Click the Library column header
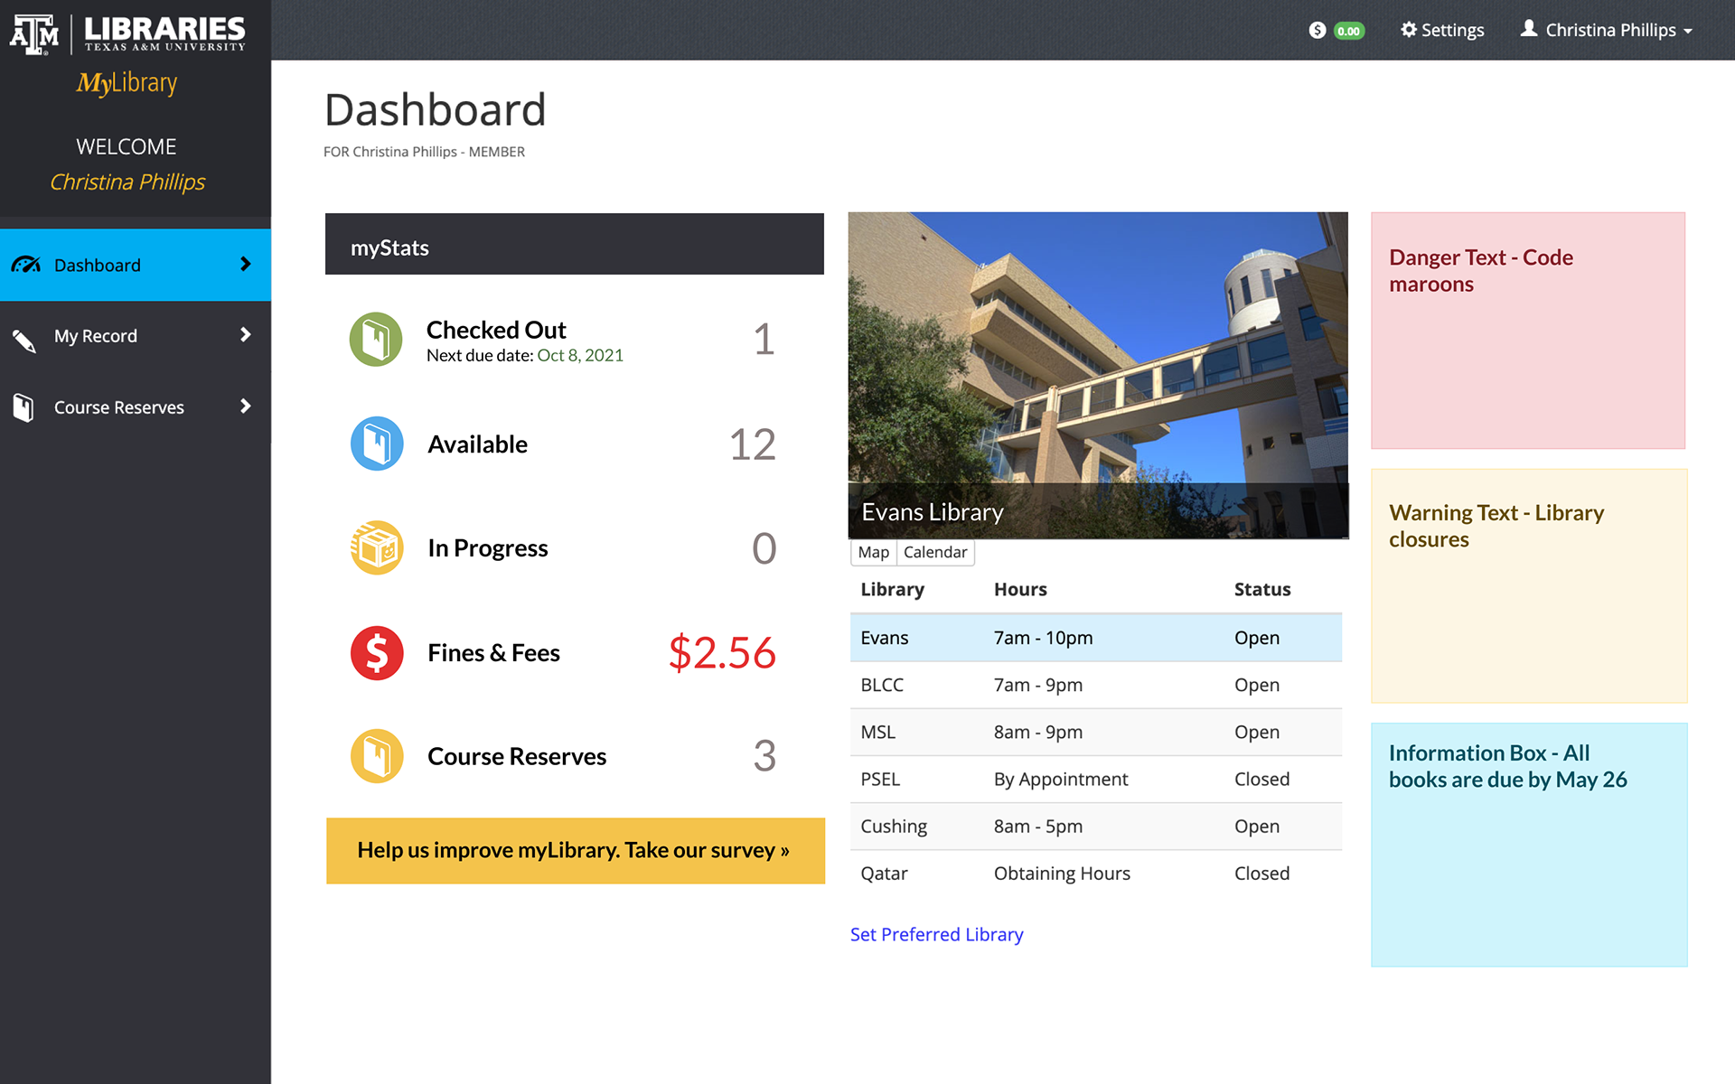Viewport: 1735px width, 1084px height. pos(892,589)
